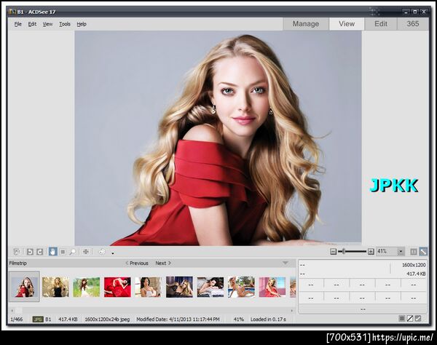
Task: Select the poolside blue-background thumbnail
Action: click(241, 287)
